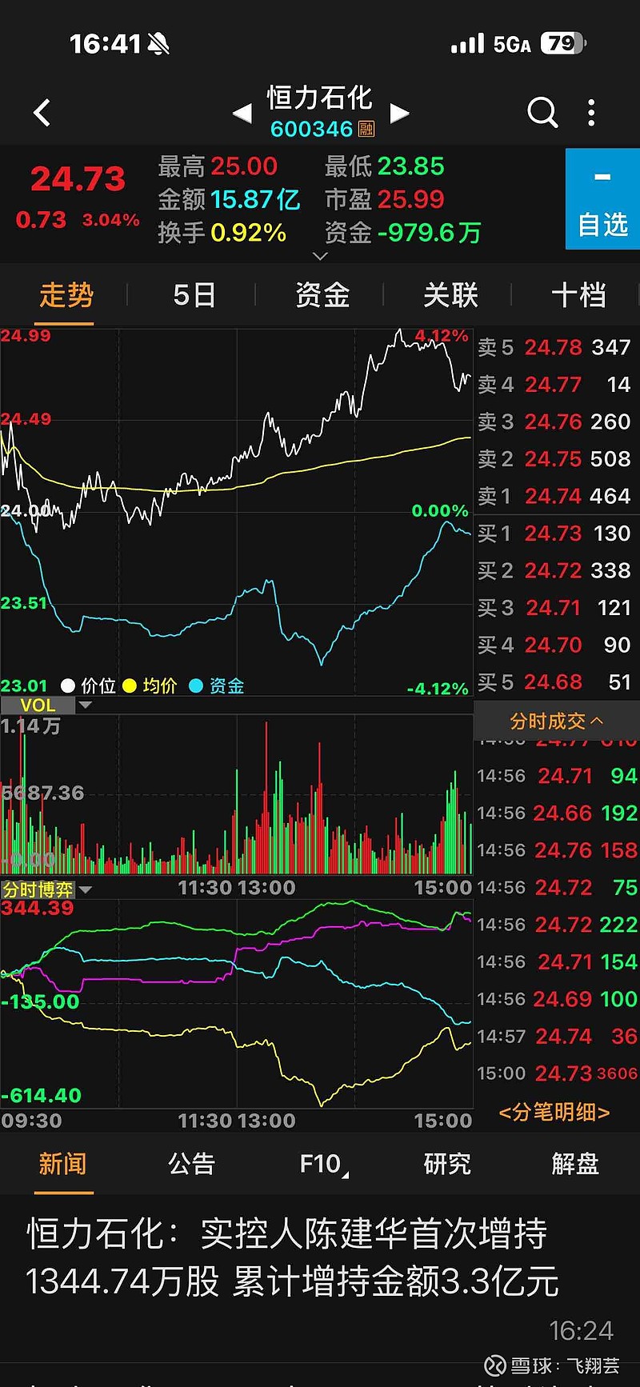The image size is (640, 1387).
Task: Tap the 14:56 trade at 24.69
Action: click(557, 999)
